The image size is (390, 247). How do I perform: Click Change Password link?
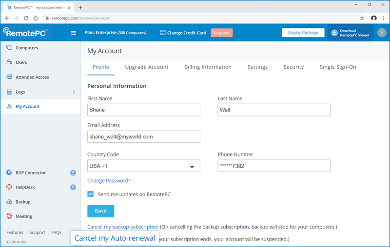(109, 181)
